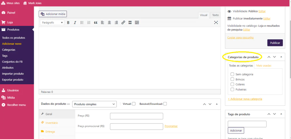Switch editor to the Texto tab
The image size is (291, 139).
tap(215, 15)
